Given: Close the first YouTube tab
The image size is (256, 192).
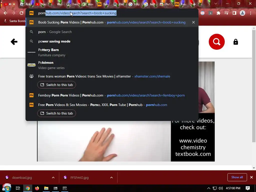Looking at the screenshot, I should 14,4.
